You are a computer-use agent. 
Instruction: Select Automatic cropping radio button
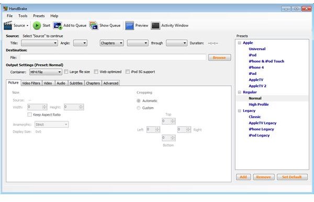(x=138, y=100)
